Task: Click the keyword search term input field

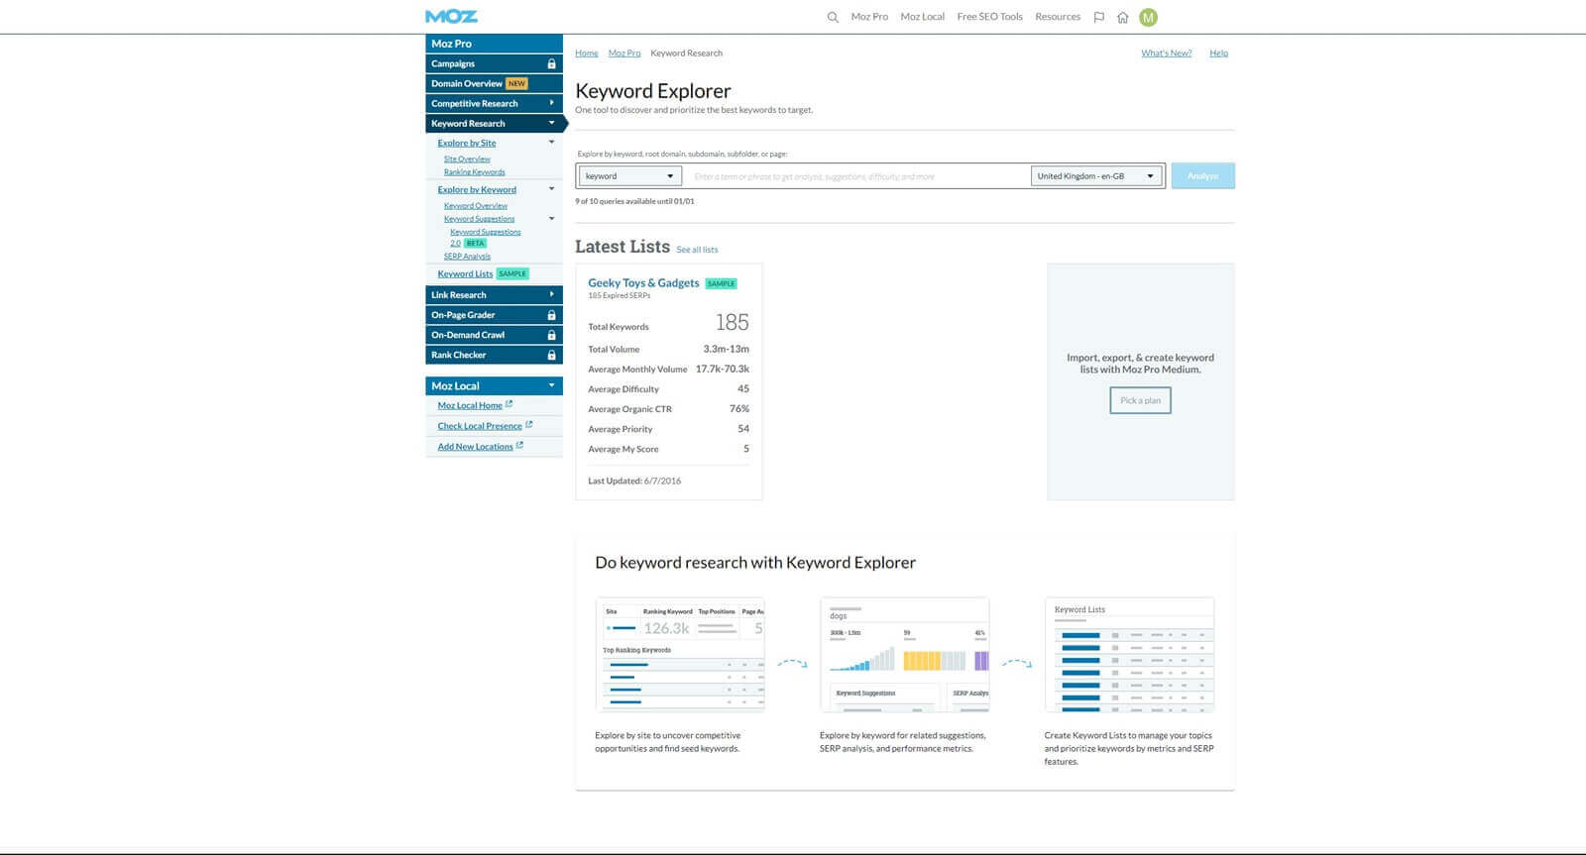Action: click(x=857, y=176)
